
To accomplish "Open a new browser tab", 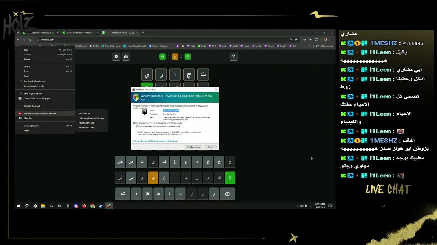I will coord(143,33).
